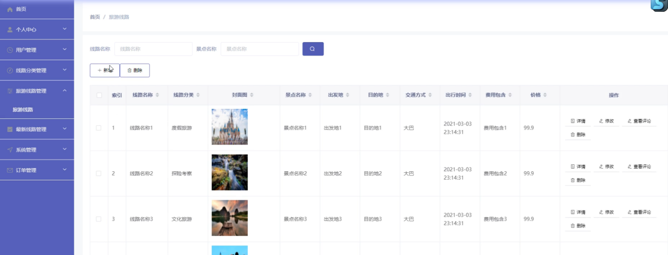
Task: Sort by the 交通方式 column sort arrows
Action: pyautogui.click(x=430, y=95)
